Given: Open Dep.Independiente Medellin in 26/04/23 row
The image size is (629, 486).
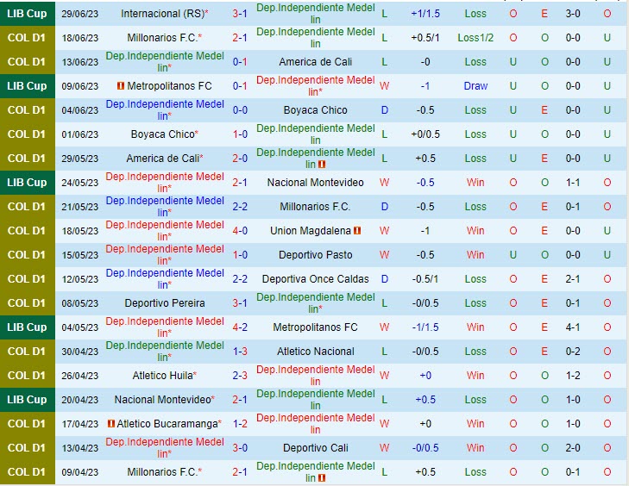Looking at the screenshot, I should point(315,376).
